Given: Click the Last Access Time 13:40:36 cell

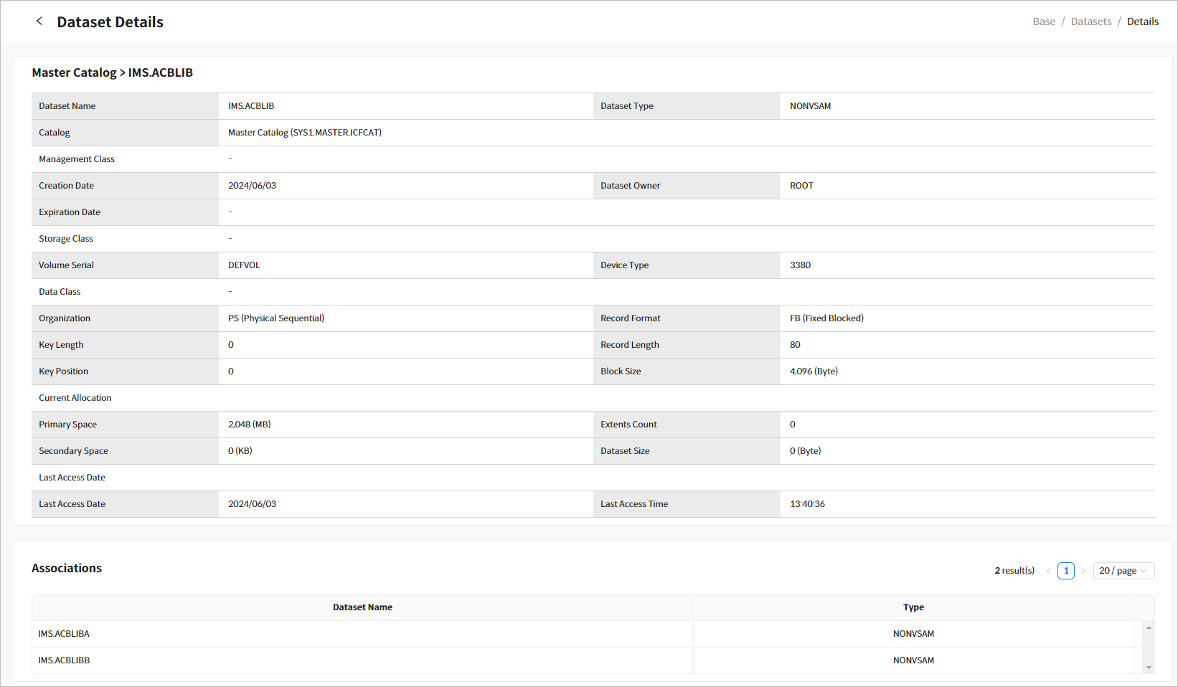Looking at the screenshot, I should 808,503.
